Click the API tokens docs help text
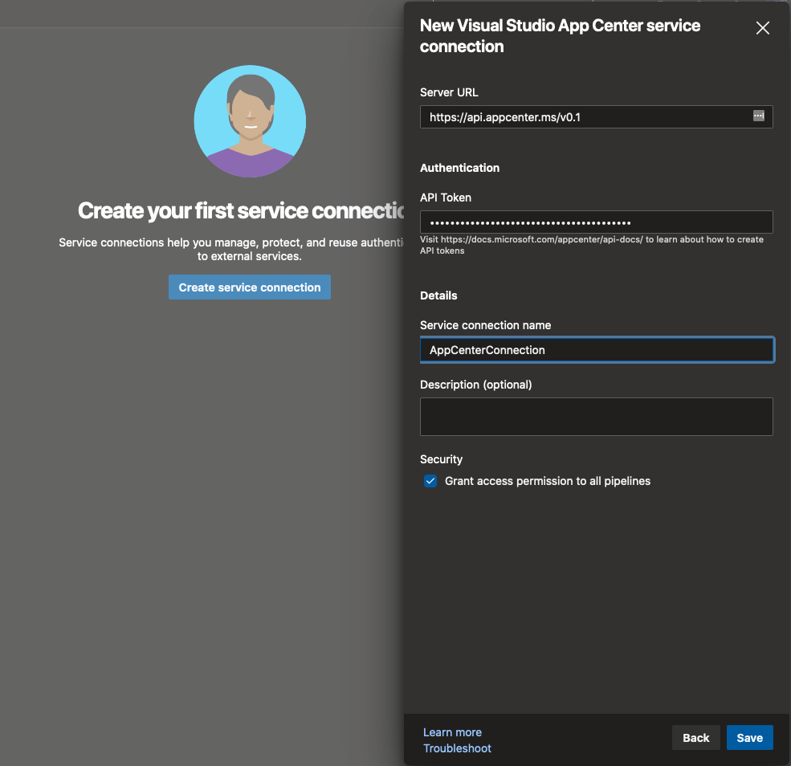The image size is (791, 766). point(592,245)
